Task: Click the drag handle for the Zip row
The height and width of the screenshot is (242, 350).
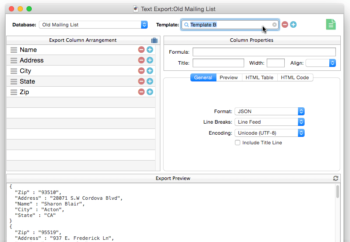Action: tap(14, 92)
